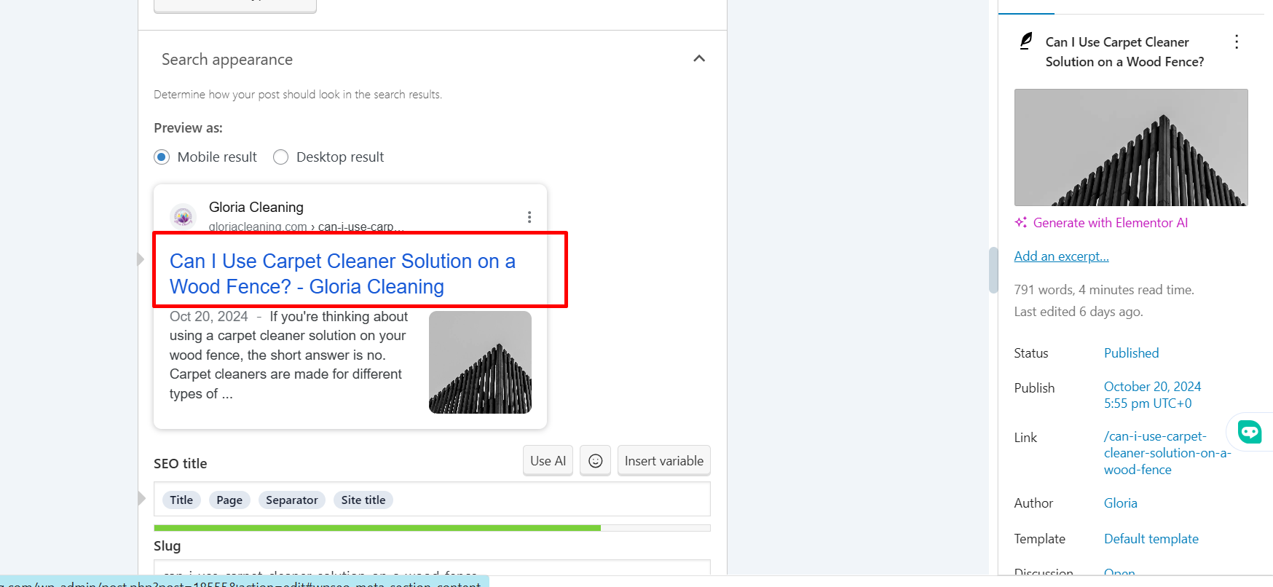Open post options three-dot menu
Screen dimensions: 1273x587
[1236, 42]
